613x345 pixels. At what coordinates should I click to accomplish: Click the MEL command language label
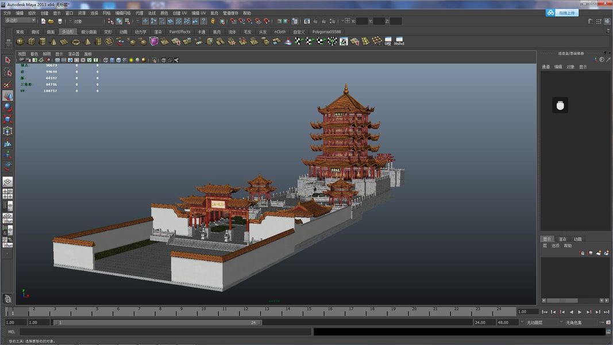point(11,332)
